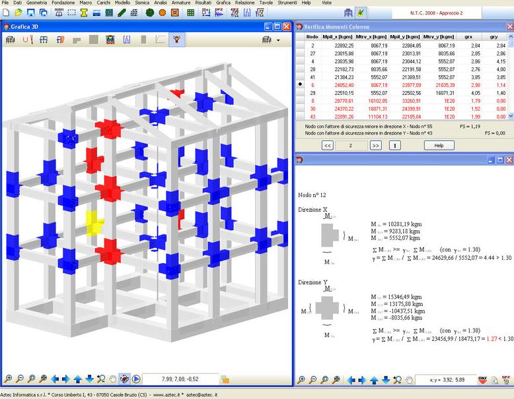The width and height of the screenshot is (514, 399).
Task: Open the Risultati menu
Action: tap(203, 3)
